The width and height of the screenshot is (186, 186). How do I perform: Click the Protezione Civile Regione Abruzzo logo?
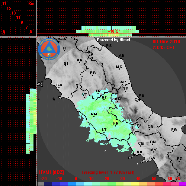coord(49,49)
